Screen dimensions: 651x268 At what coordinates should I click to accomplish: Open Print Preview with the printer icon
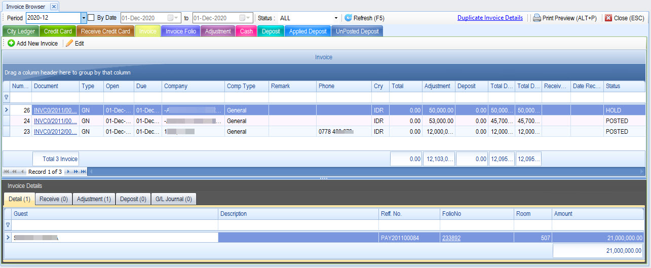(x=537, y=18)
